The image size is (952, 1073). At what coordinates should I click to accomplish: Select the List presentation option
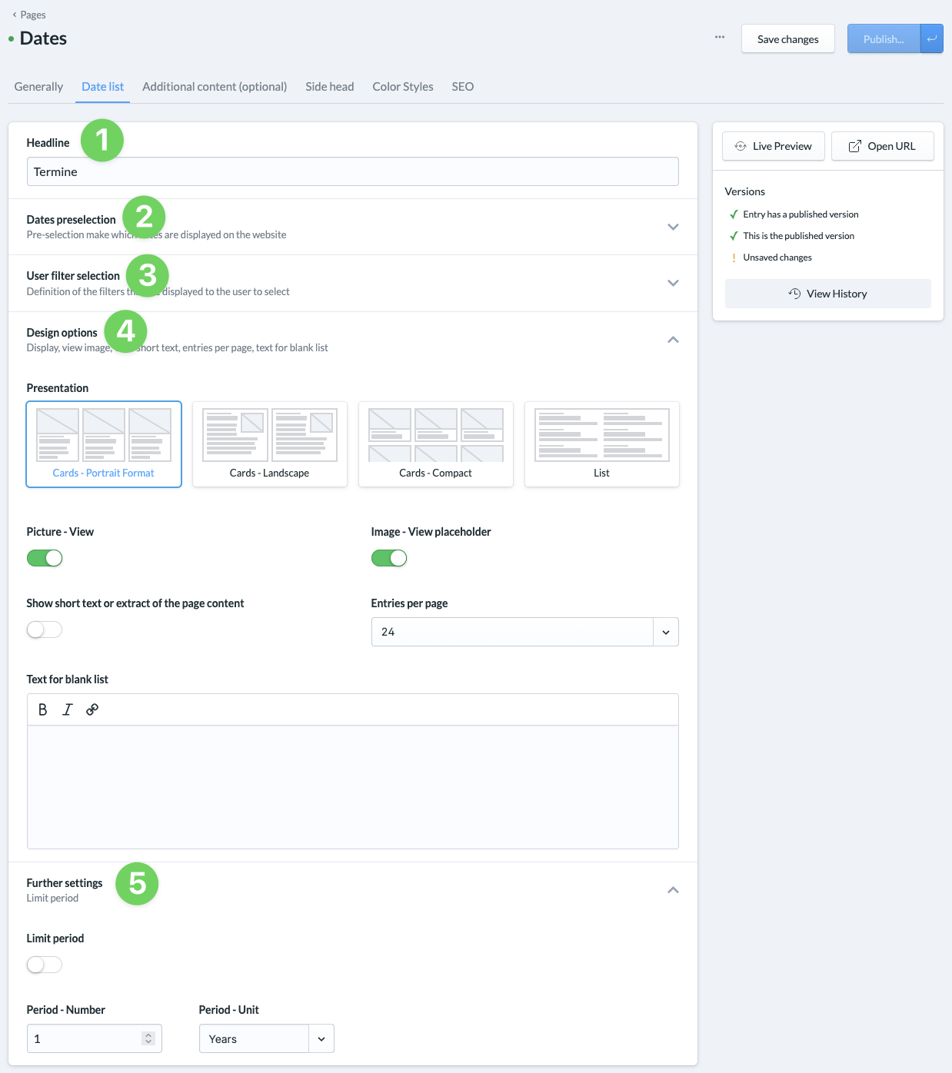[602, 444]
